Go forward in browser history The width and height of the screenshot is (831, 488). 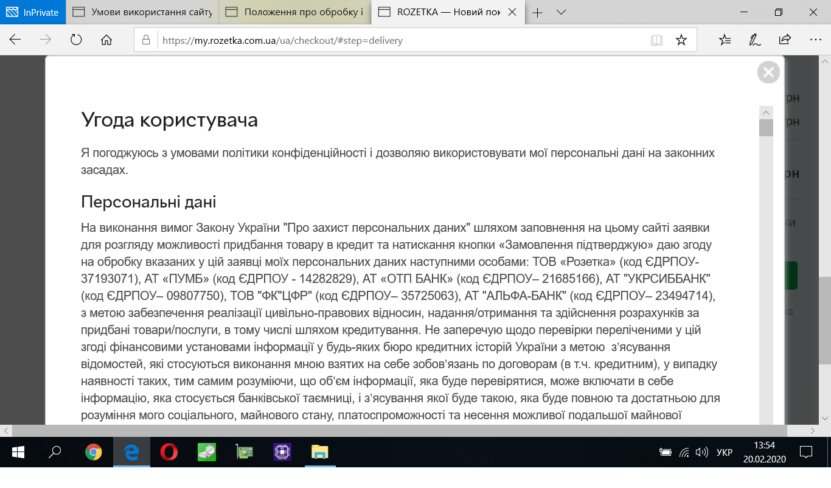[x=46, y=40]
